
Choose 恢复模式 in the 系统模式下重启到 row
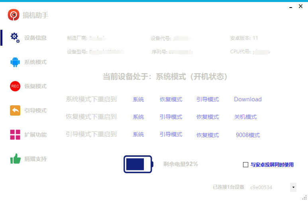click(171, 99)
